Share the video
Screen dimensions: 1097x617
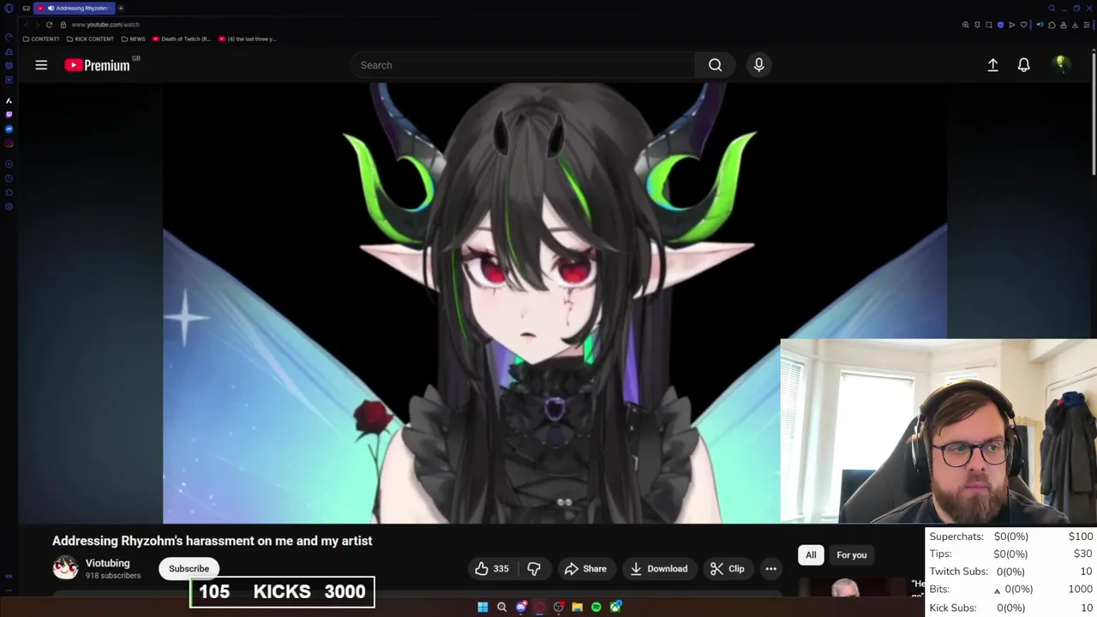[x=585, y=569]
